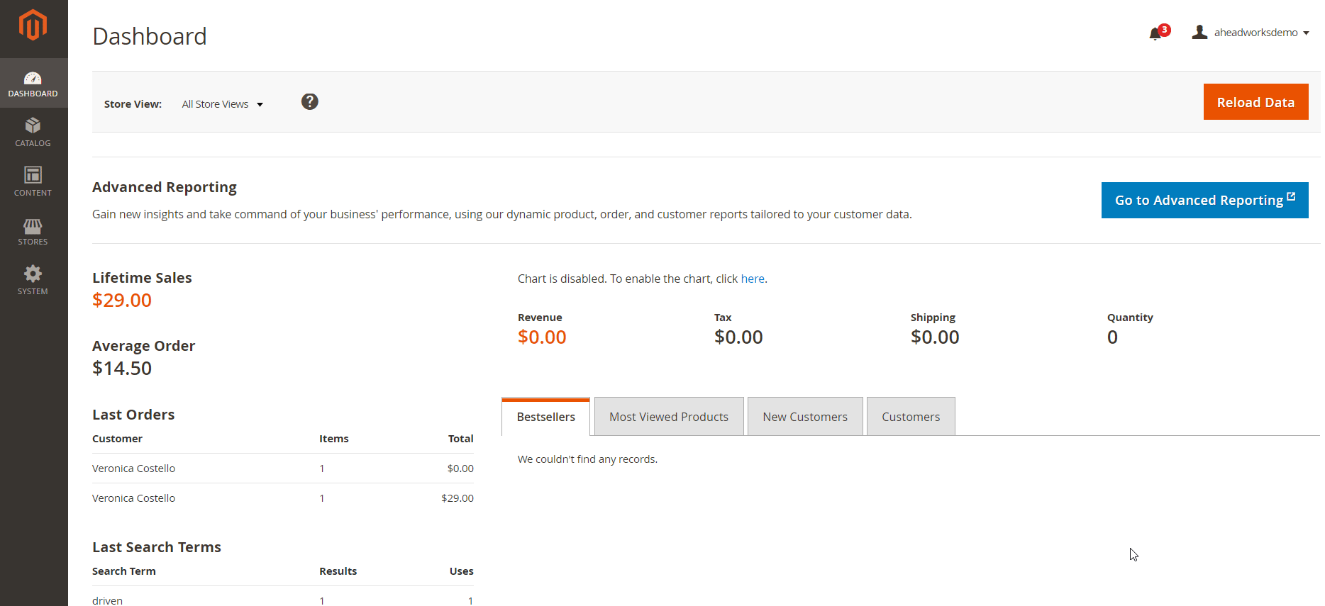Open Veronica Costello's $29.00 order row
1325x606 pixels.
coord(282,498)
